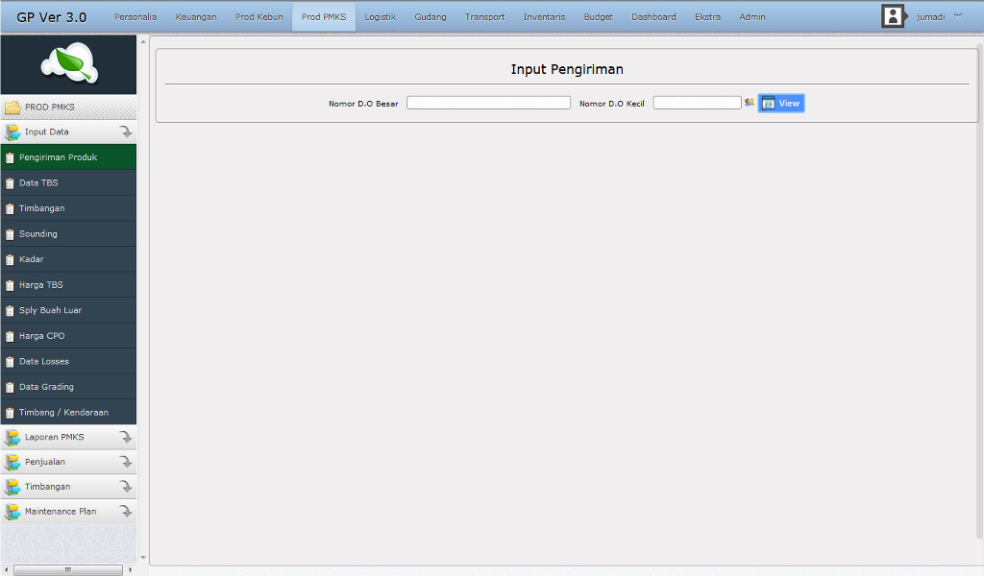Click the Timbang / Kendaraan clipboard icon
The width and height of the screenshot is (984, 576).
point(10,413)
